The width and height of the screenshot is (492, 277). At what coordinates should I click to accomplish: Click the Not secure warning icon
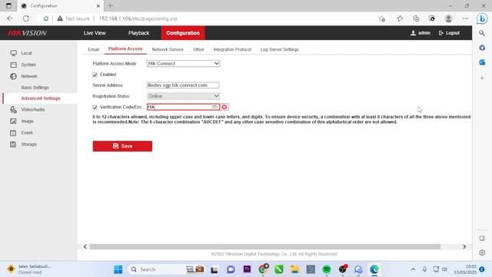(60, 18)
